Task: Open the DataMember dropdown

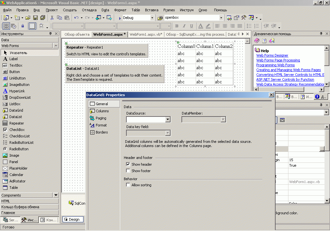Action: [x=223, y=120]
